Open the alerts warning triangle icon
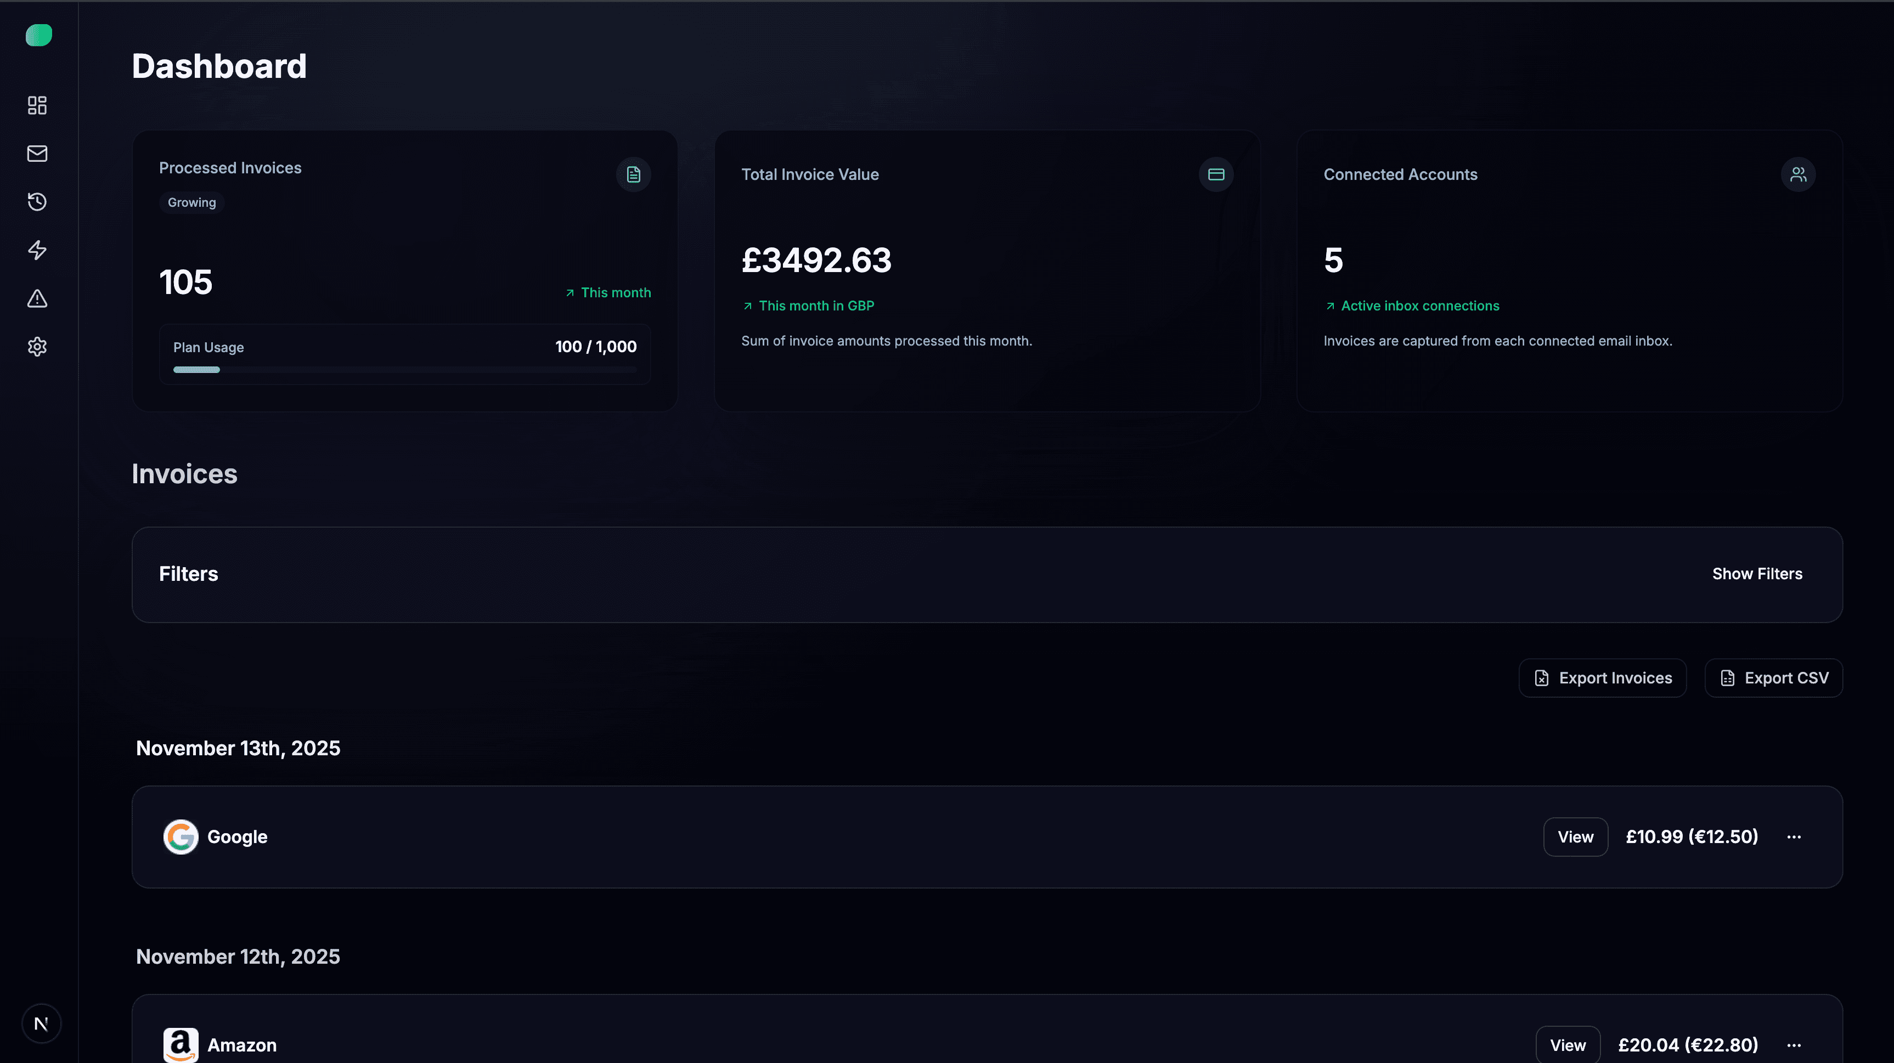The width and height of the screenshot is (1894, 1063). click(x=37, y=298)
